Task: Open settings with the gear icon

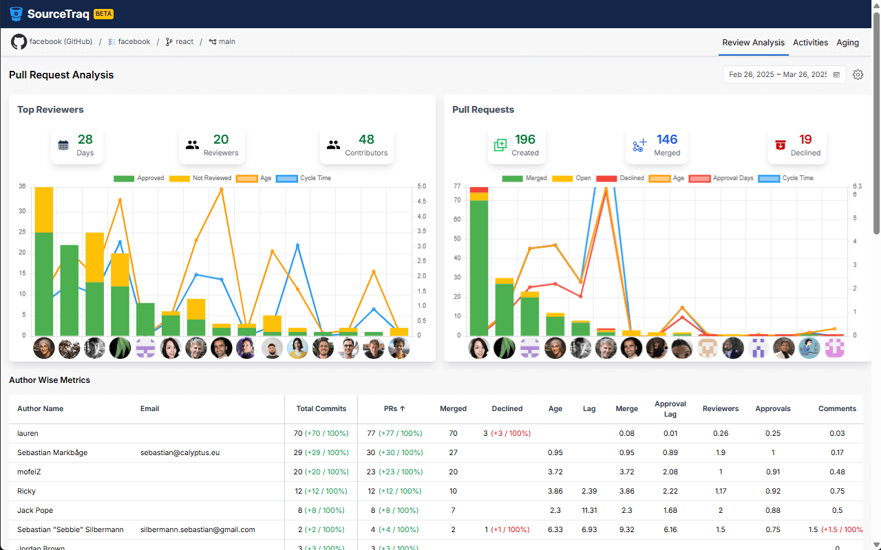Action: [x=858, y=75]
